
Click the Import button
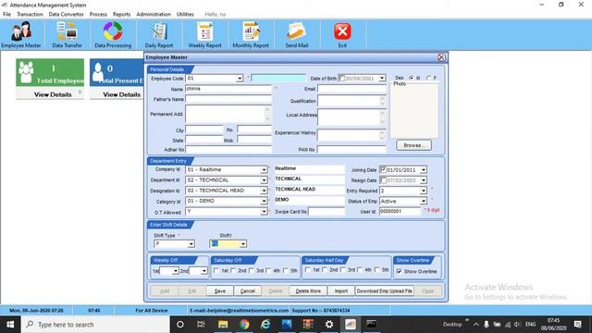click(341, 290)
